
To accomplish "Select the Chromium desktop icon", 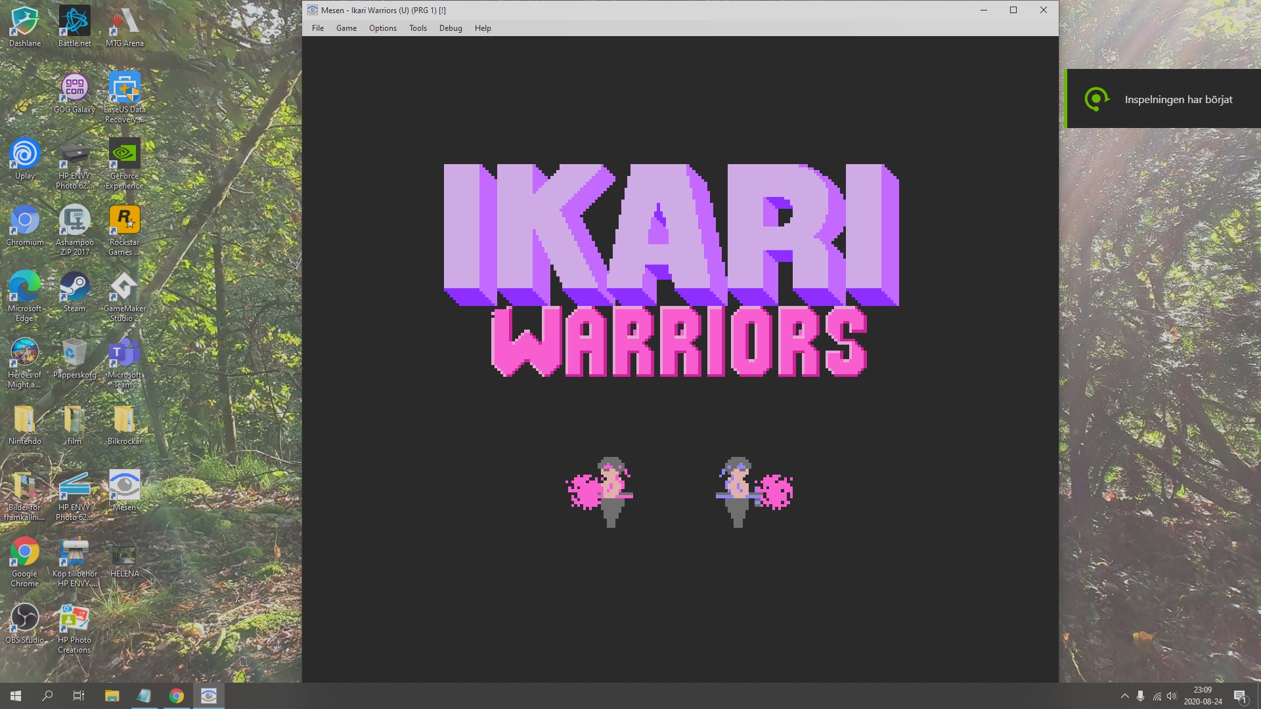I will (25, 226).
